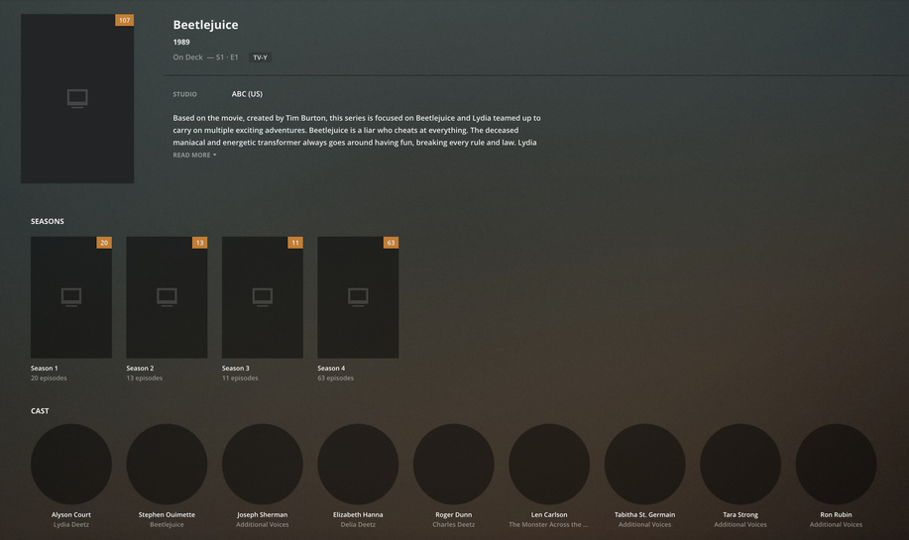Click the Tabitha St. Germain name link

pyautogui.click(x=644, y=514)
